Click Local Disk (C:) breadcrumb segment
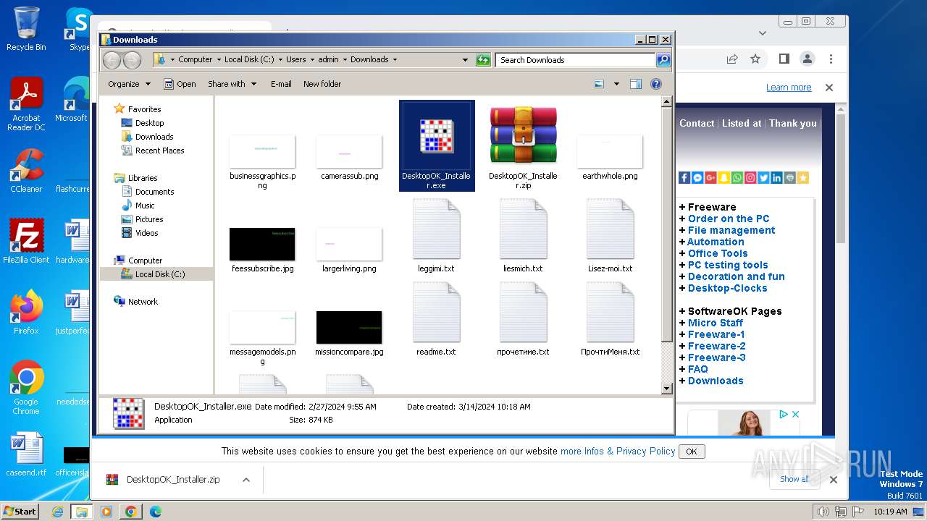 (249, 60)
